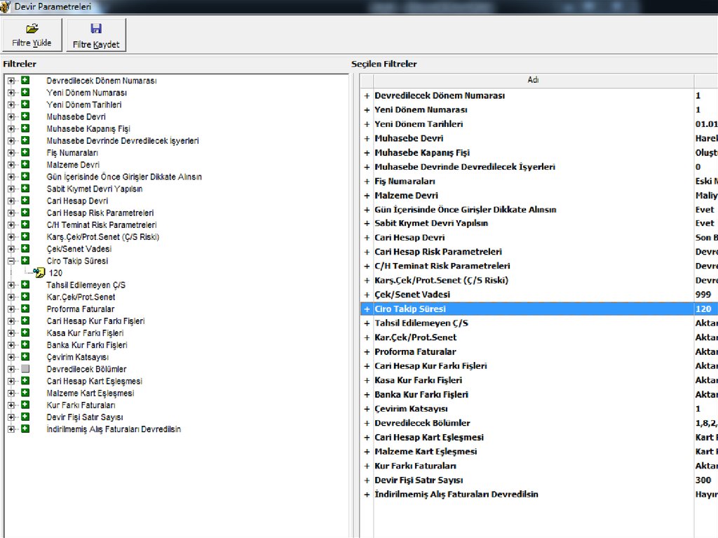Click green plus icon beside Muhasebe Devri
This screenshot has height=538, width=718.
click(25, 116)
